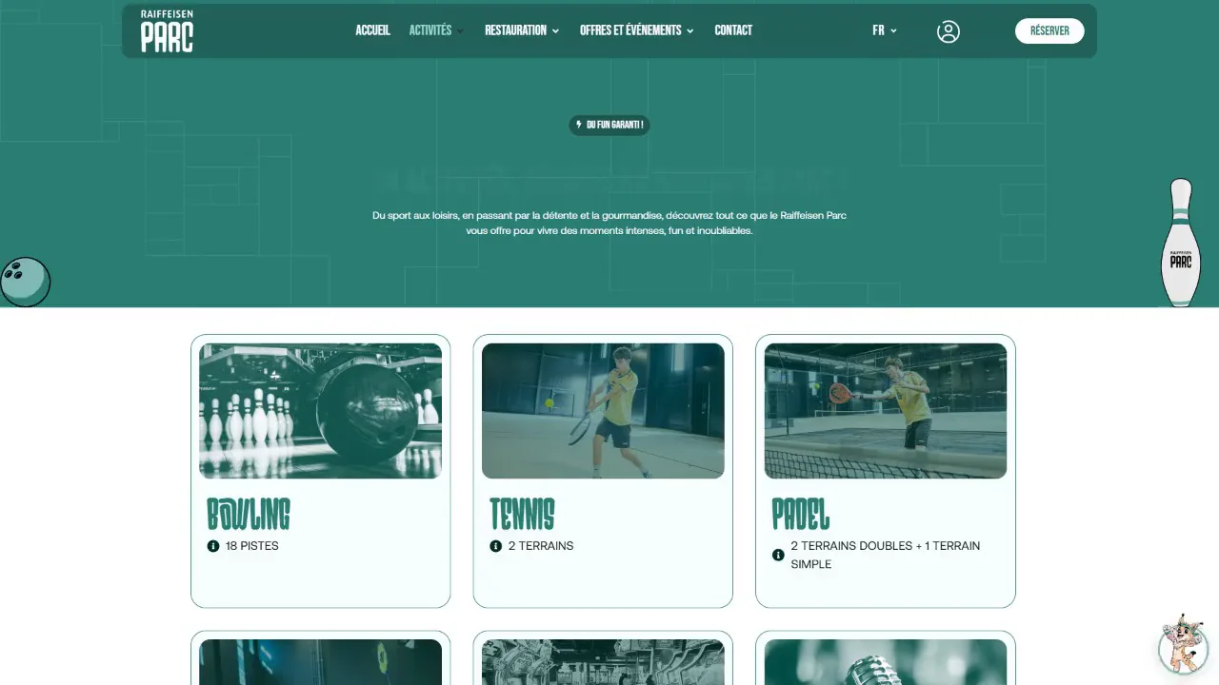Screen dimensions: 1219x685
Task: Click the "18 PISTES" text
Action: pos(252,546)
